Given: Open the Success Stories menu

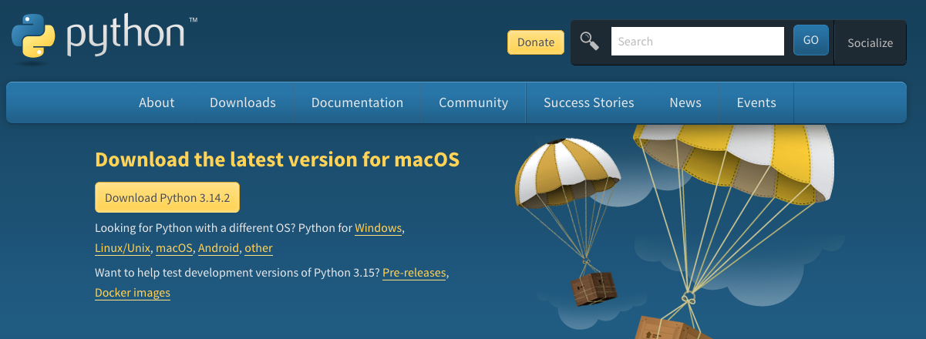Looking at the screenshot, I should coord(589,102).
